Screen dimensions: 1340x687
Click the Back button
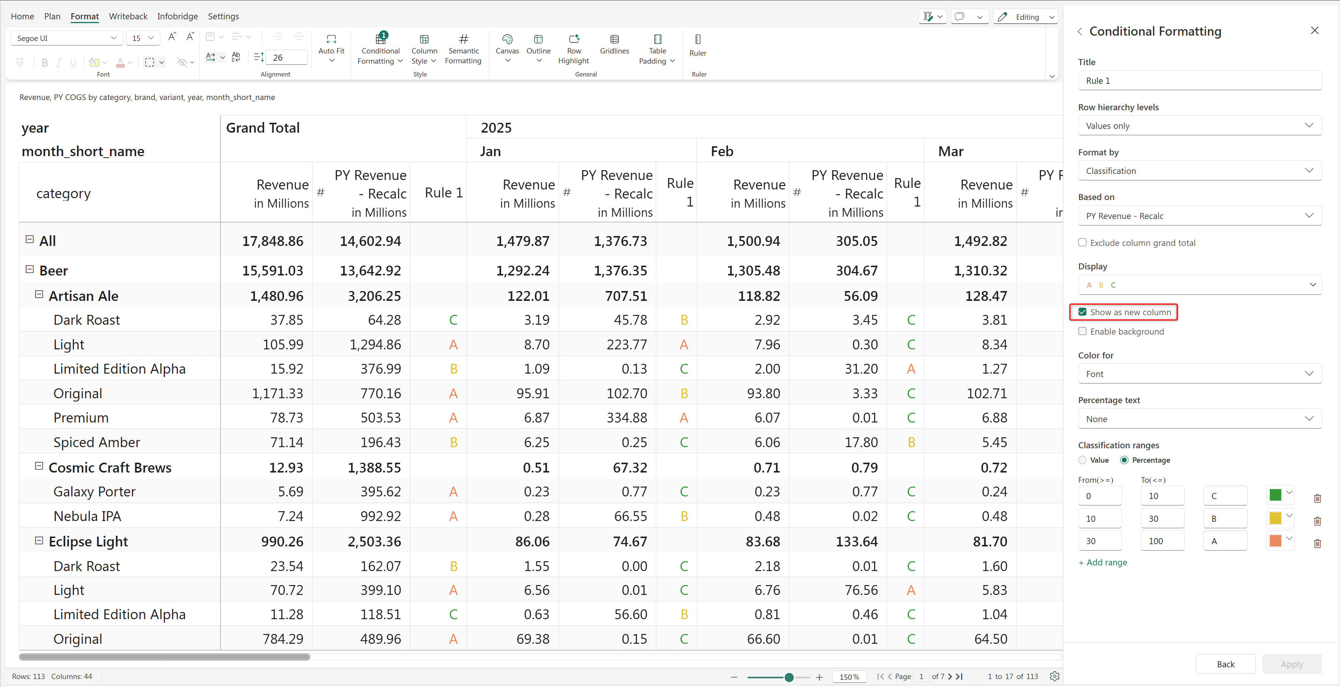click(x=1225, y=664)
